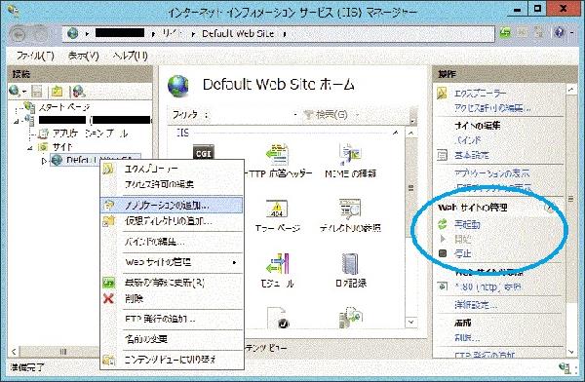585x382 pixels.
Task: Select アプリケーション プール tree item
Action: tap(90, 134)
